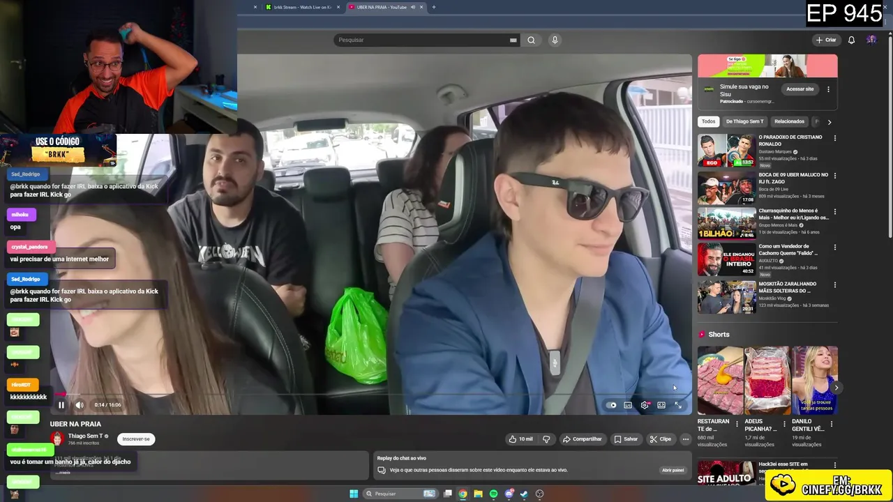Switch the player to theater mode
This screenshot has width=893, height=502.
(x=661, y=405)
